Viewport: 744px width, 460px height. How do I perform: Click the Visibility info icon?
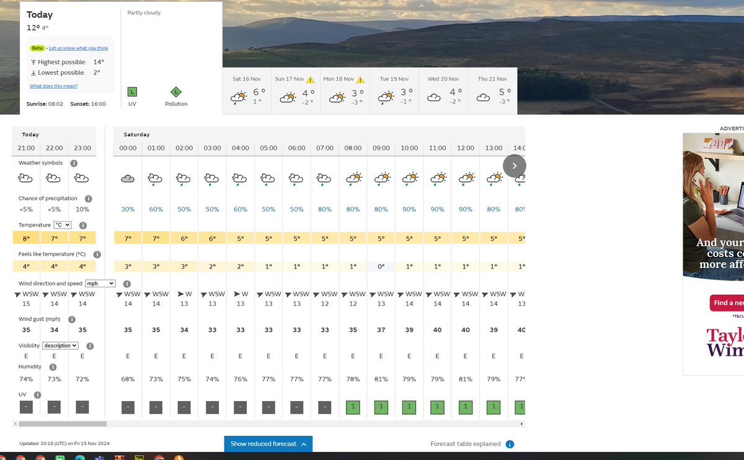click(90, 345)
